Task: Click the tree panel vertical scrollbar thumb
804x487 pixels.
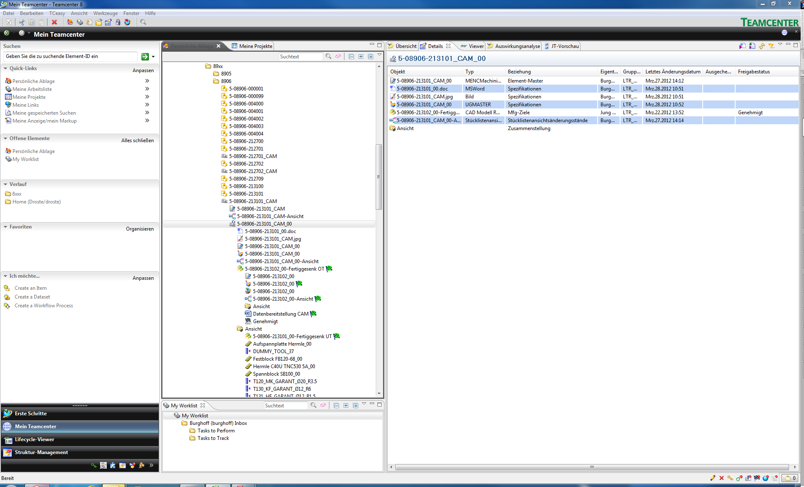Action: (379, 177)
